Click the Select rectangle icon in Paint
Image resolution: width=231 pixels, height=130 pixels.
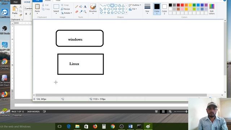[x=56, y=6]
